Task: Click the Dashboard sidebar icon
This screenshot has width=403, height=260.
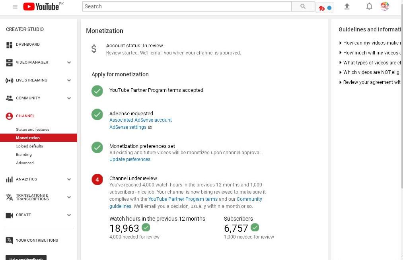Action: pyautogui.click(x=9, y=45)
